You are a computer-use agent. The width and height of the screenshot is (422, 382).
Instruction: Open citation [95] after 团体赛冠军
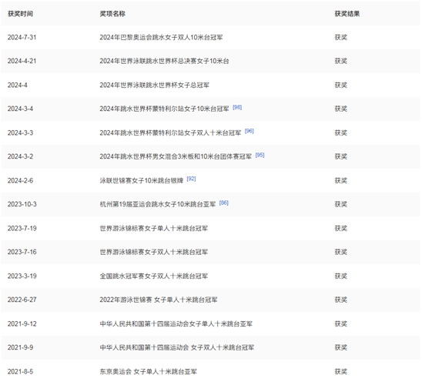pos(260,155)
